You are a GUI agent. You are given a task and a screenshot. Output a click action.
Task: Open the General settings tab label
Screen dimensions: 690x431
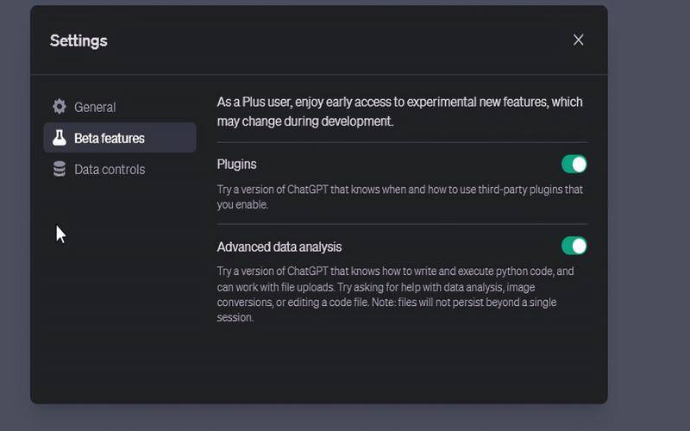tap(95, 107)
